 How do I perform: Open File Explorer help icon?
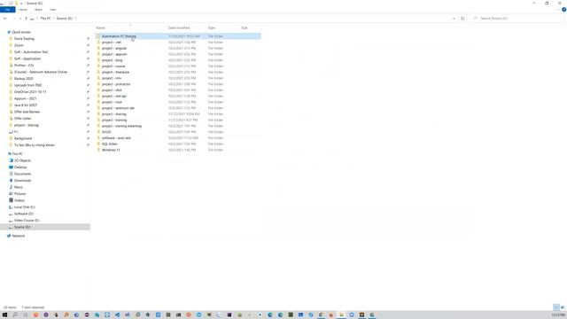(x=563, y=10)
